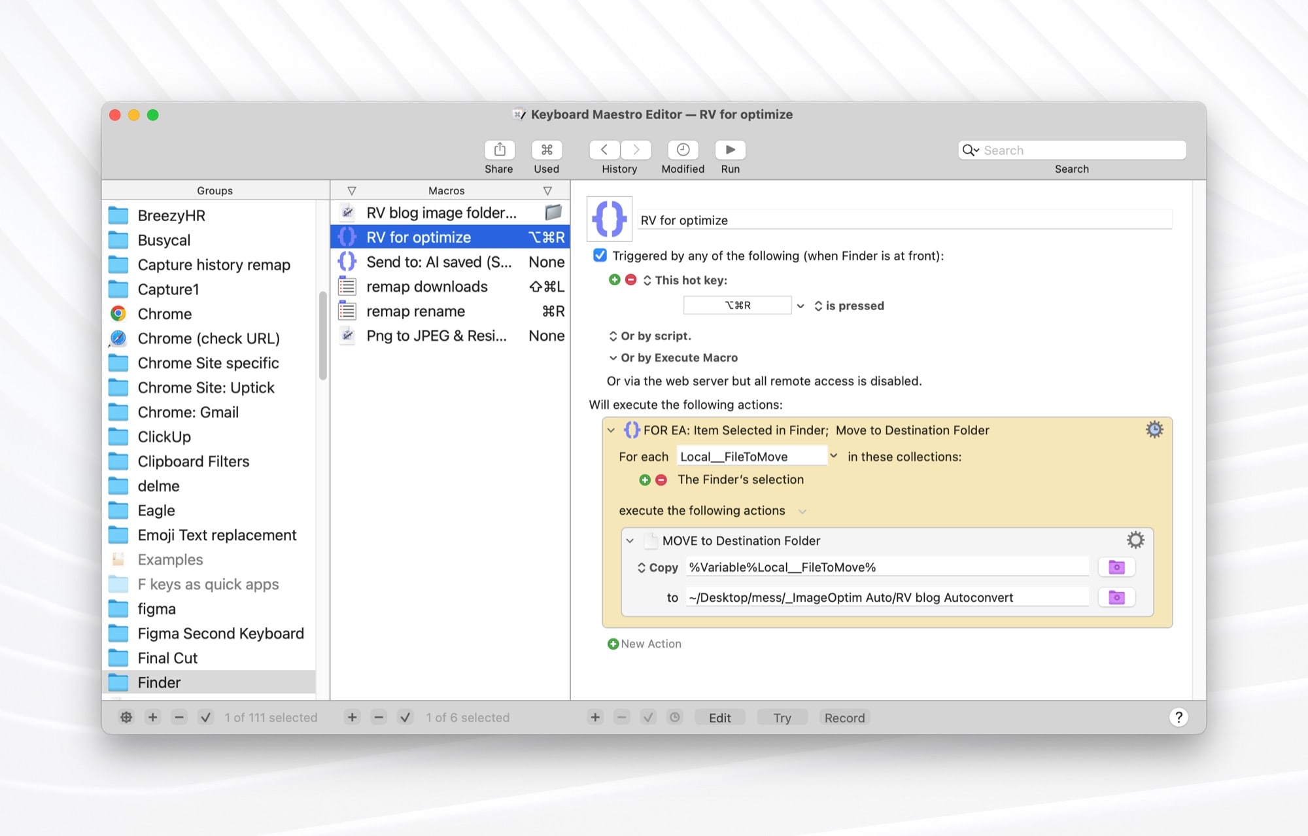Screen dimensions: 1308x836
Task: Go forward in History
Action: coord(636,150)
